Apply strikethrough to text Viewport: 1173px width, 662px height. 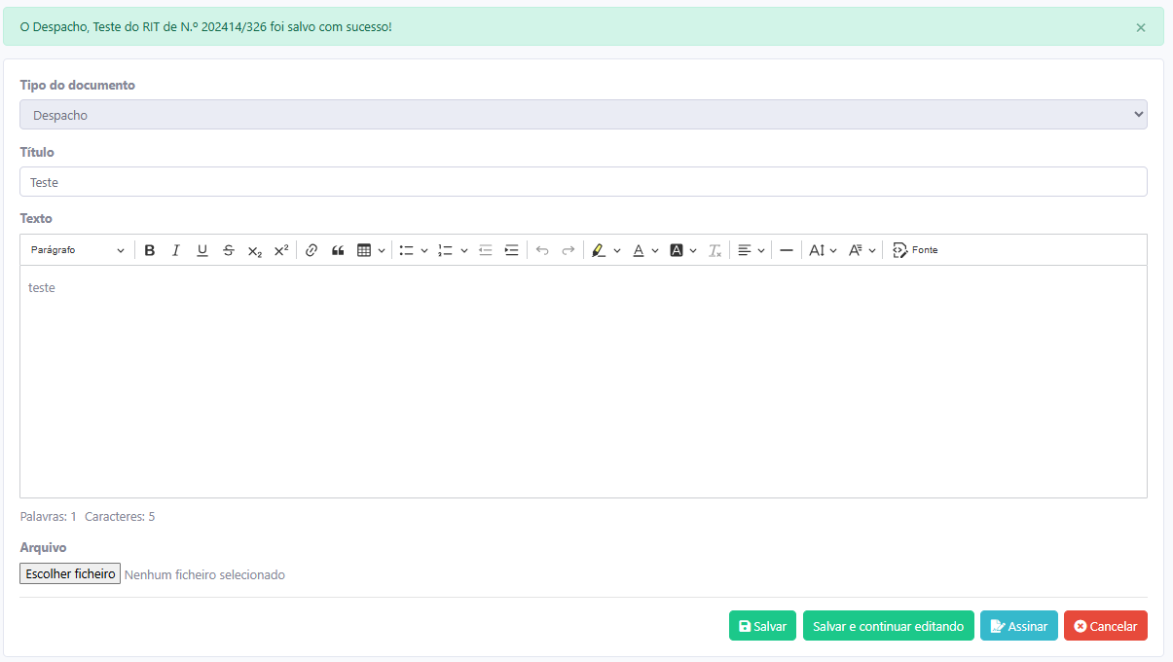coord(229,250)
